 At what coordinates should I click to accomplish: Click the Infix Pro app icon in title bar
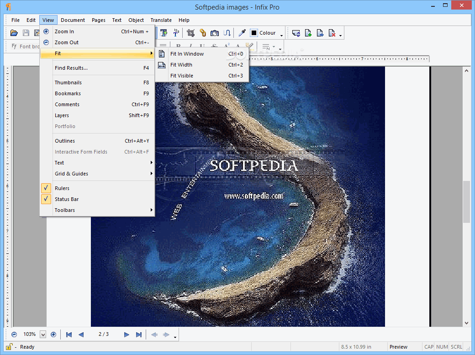tap(8, 7)
